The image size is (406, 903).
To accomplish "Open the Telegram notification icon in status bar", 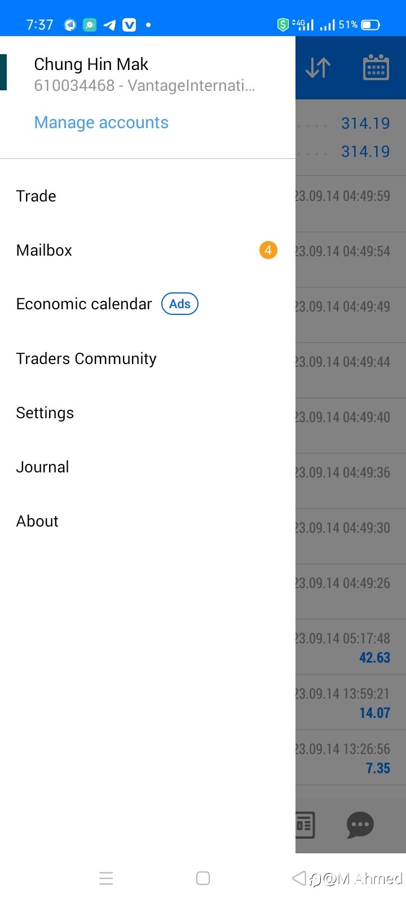I will (110, 25).
